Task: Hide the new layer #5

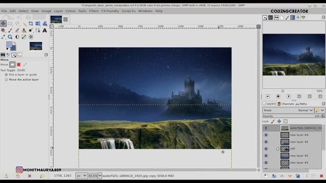Action: tap(266, 142)
